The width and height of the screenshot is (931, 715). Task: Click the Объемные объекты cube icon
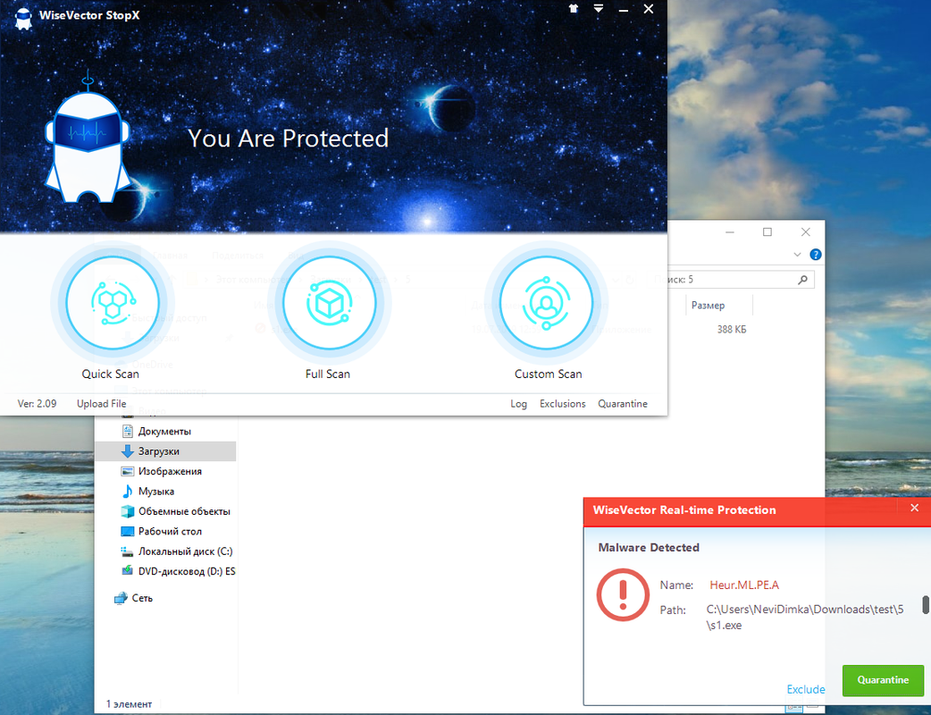tap(127, 511)
